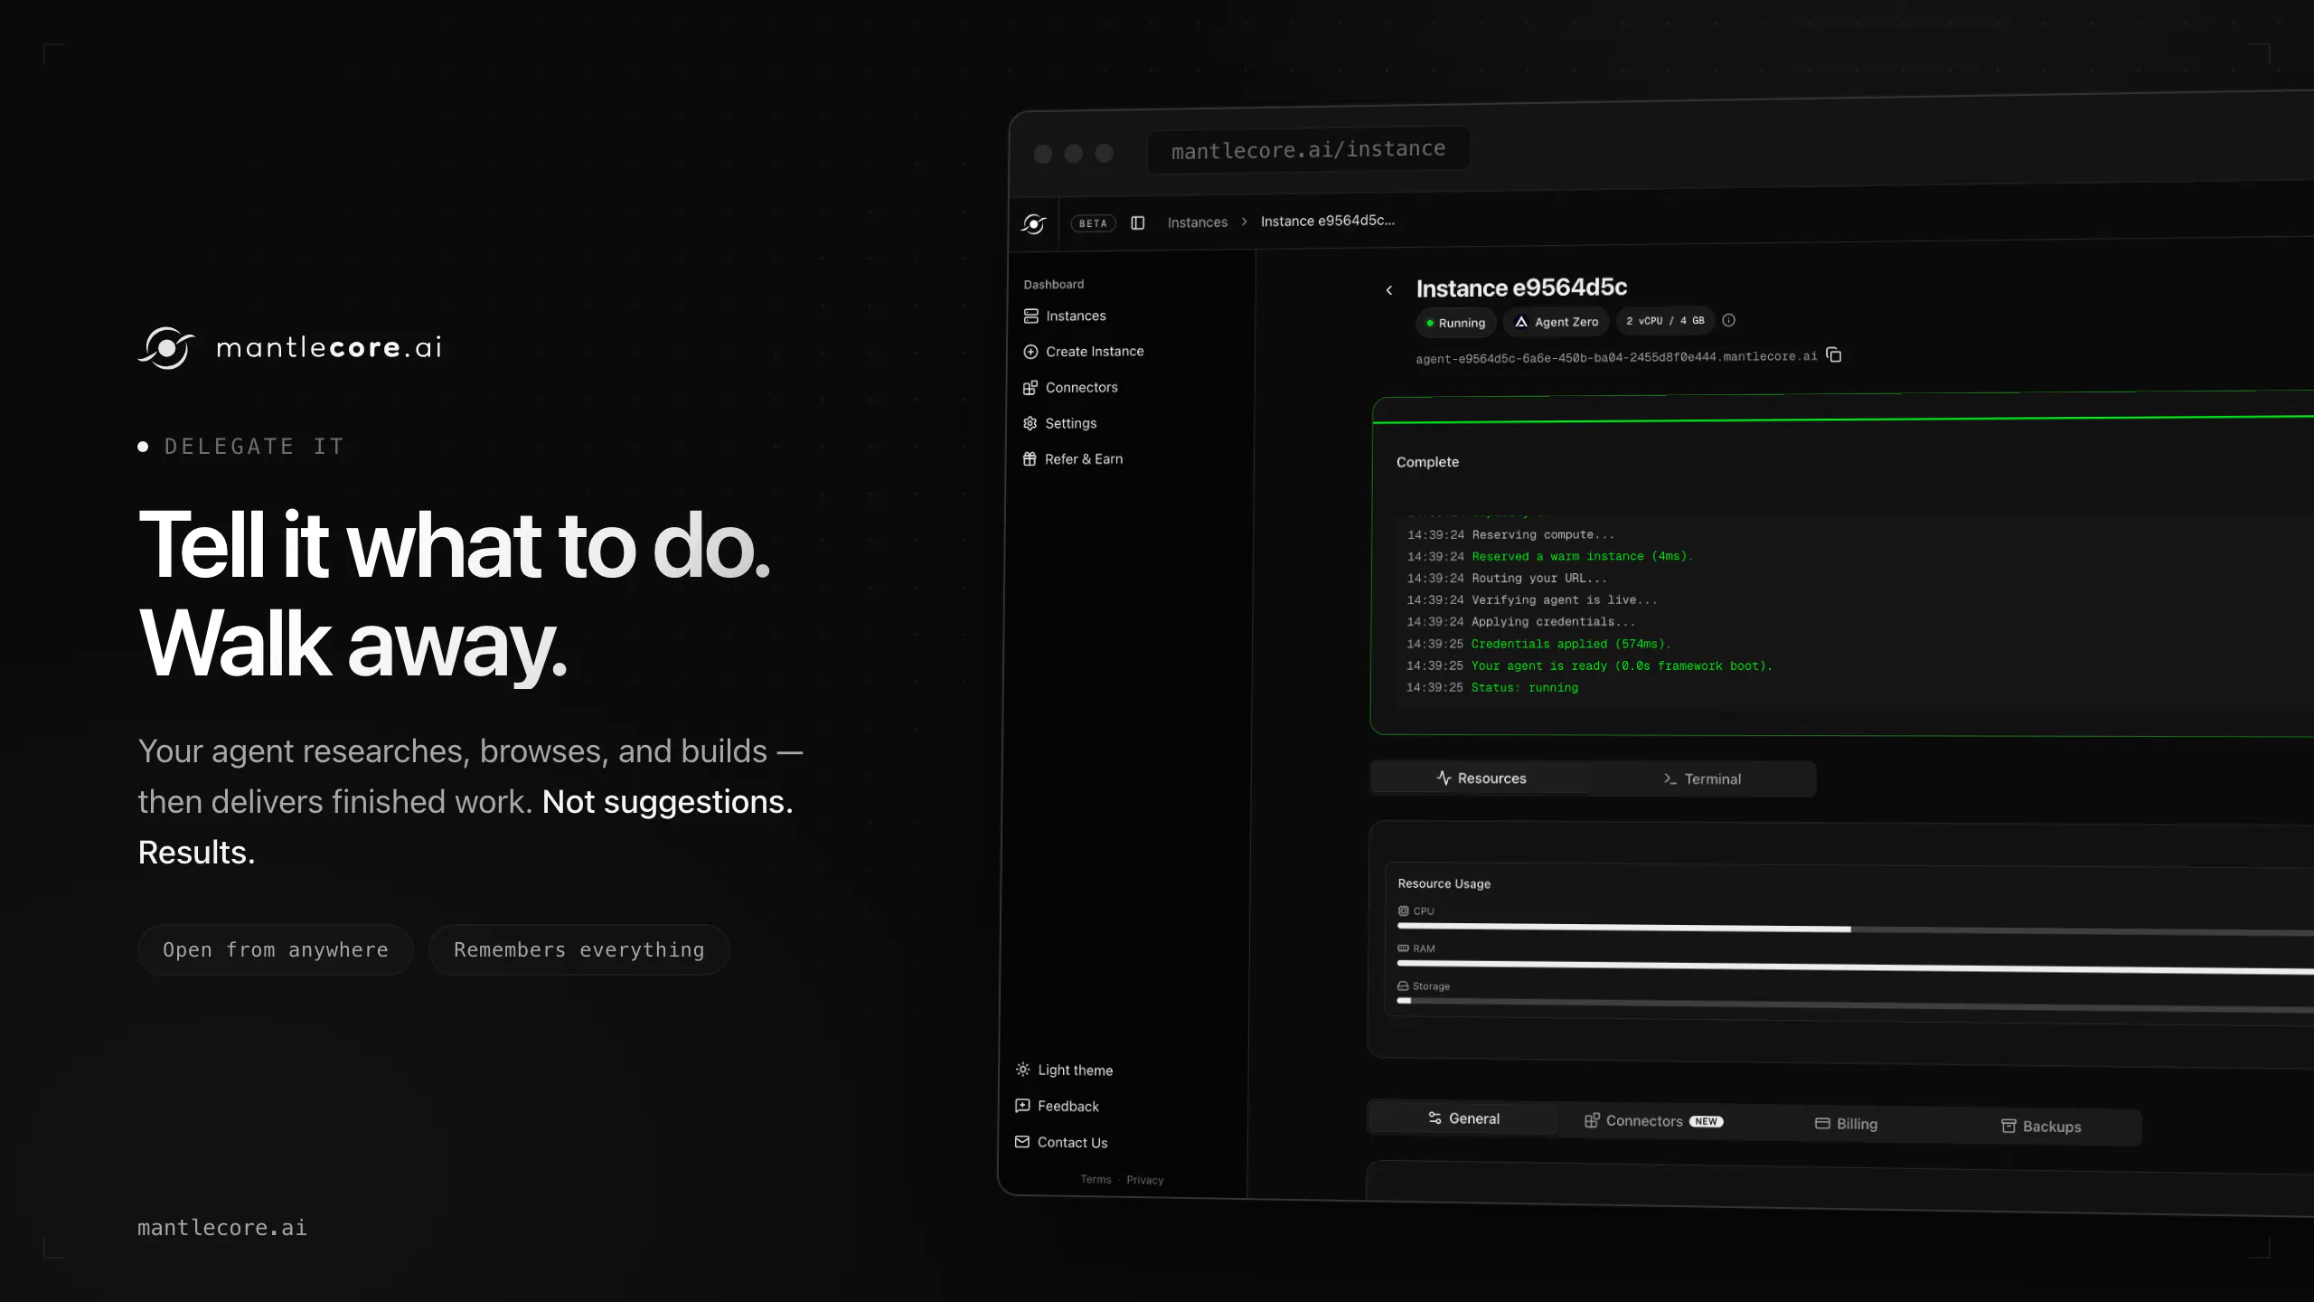Click the breadcrumb chevron separator

(x=1245, y=222)
